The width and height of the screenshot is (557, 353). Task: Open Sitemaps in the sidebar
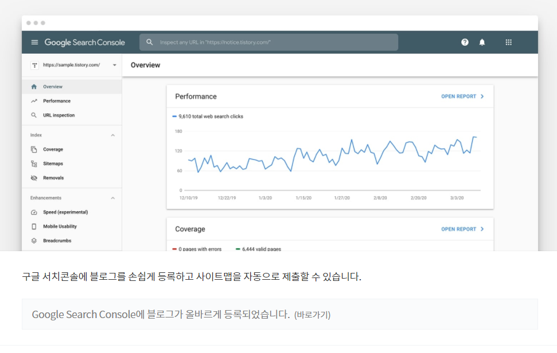(72, 164)
